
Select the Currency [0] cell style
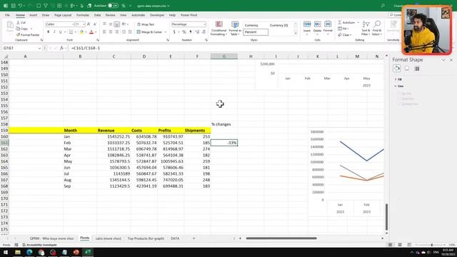[x=279, y=26]
